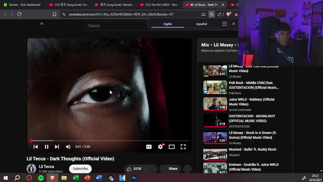
Task: Pause the video with the pause button
Action: tap(46, 147)
